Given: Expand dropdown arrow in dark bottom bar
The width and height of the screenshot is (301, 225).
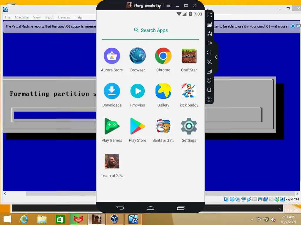Looking at the screenshot, I should click(280, 209).
